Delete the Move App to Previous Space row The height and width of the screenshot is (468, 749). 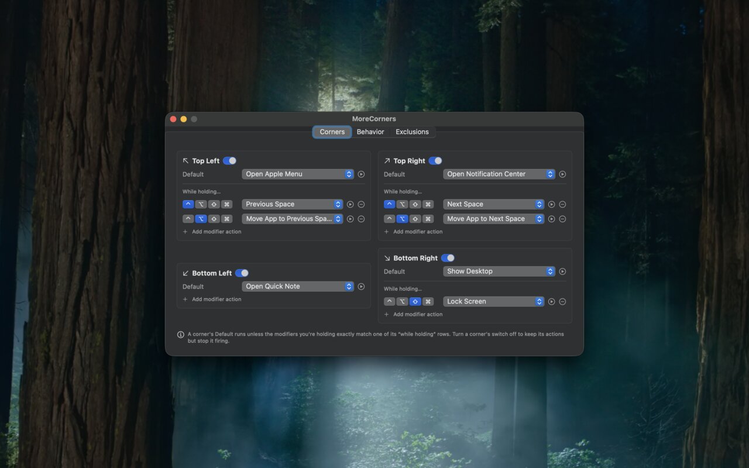(x=361, y=219)
